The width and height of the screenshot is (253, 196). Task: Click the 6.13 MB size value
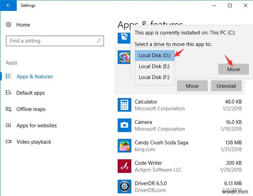[233, 183]
